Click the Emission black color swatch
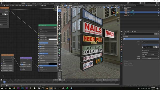This screenshot has height=90, width=160. 53,64
